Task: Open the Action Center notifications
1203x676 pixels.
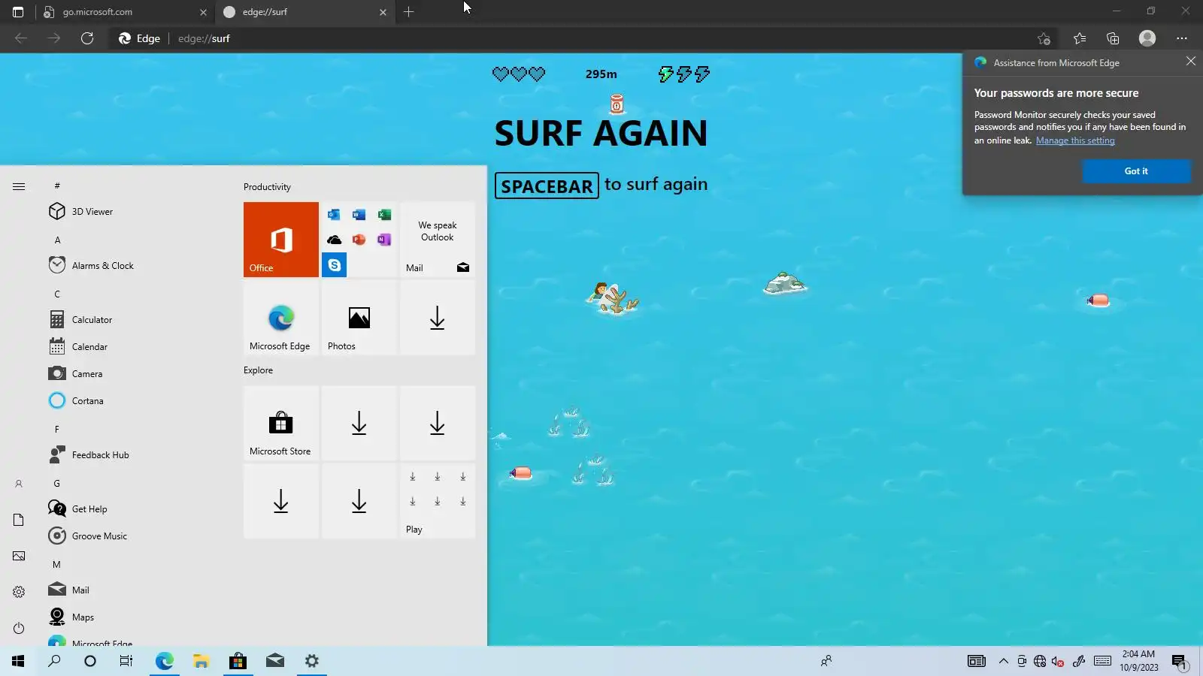Action: (1179, 662)
